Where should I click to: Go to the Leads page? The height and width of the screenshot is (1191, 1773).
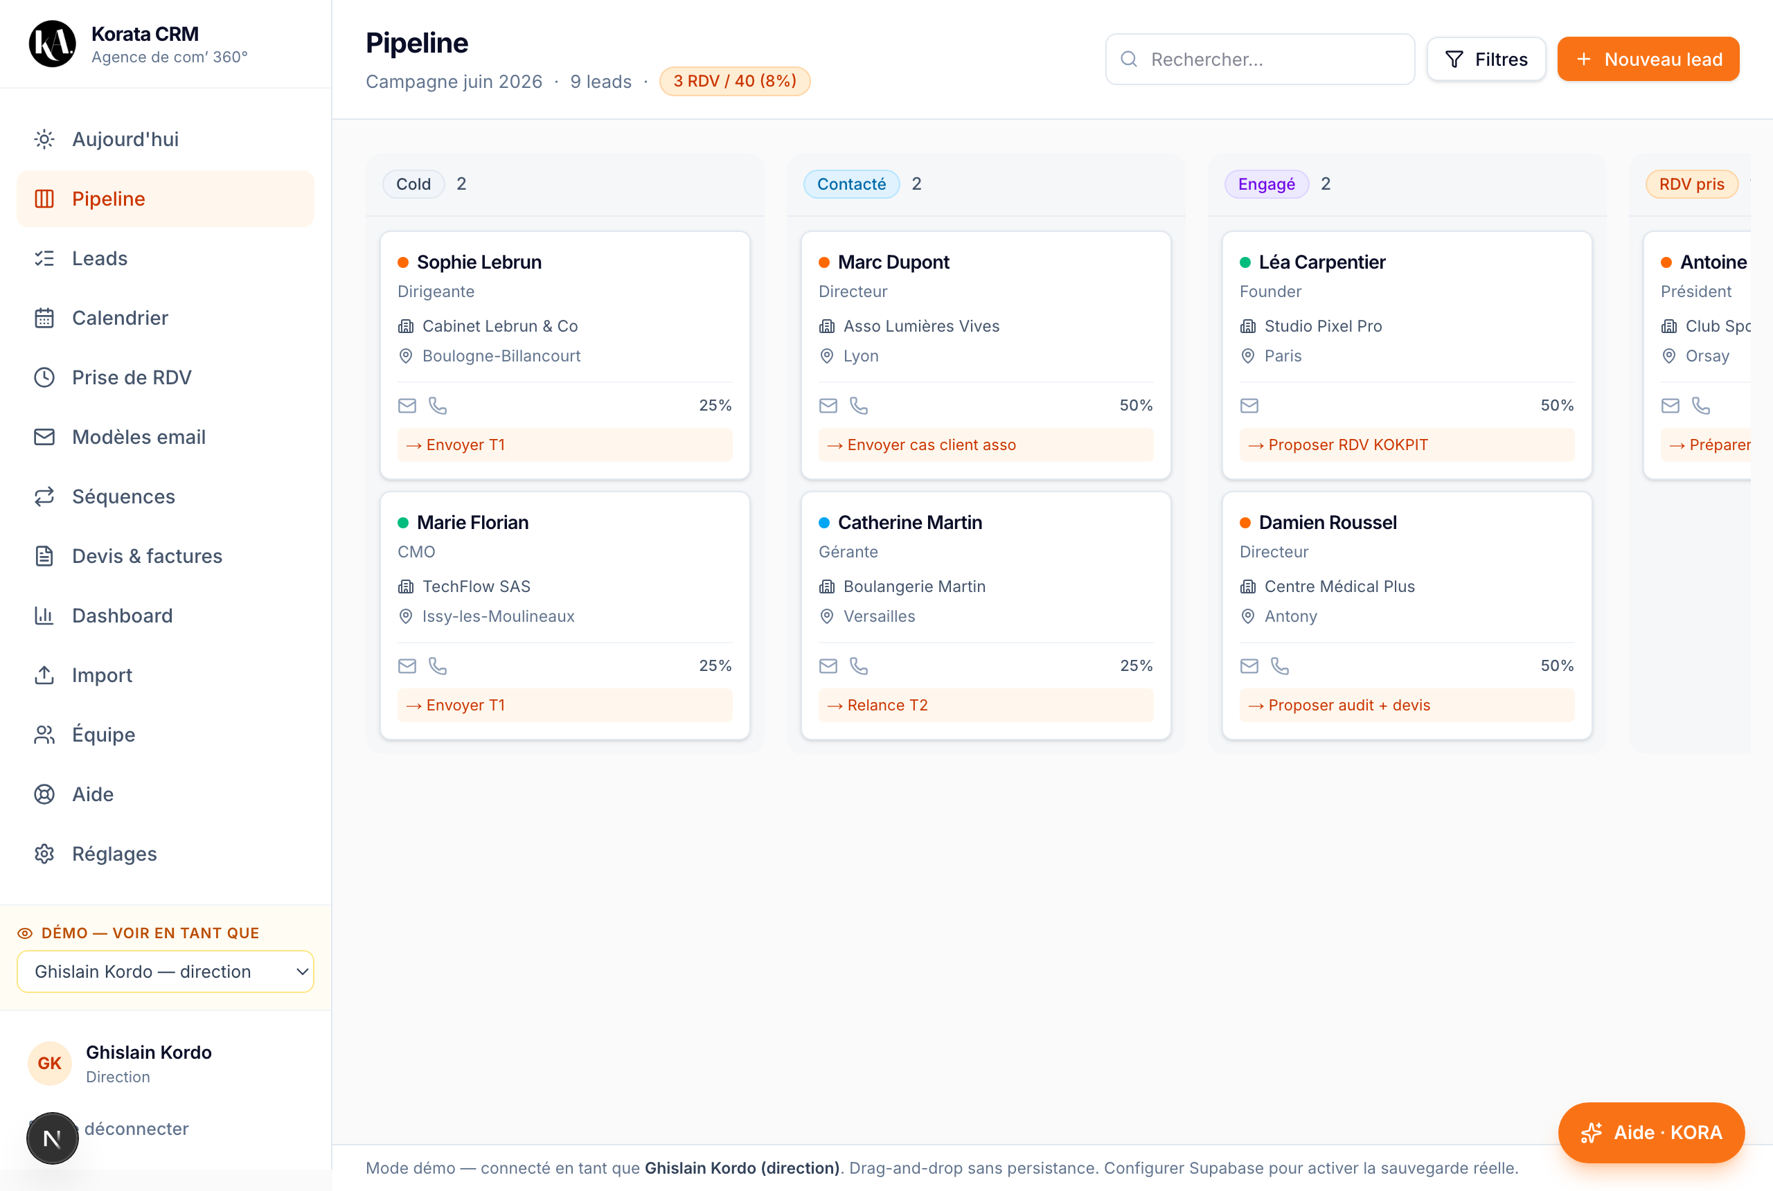click(x=165, y=258)
